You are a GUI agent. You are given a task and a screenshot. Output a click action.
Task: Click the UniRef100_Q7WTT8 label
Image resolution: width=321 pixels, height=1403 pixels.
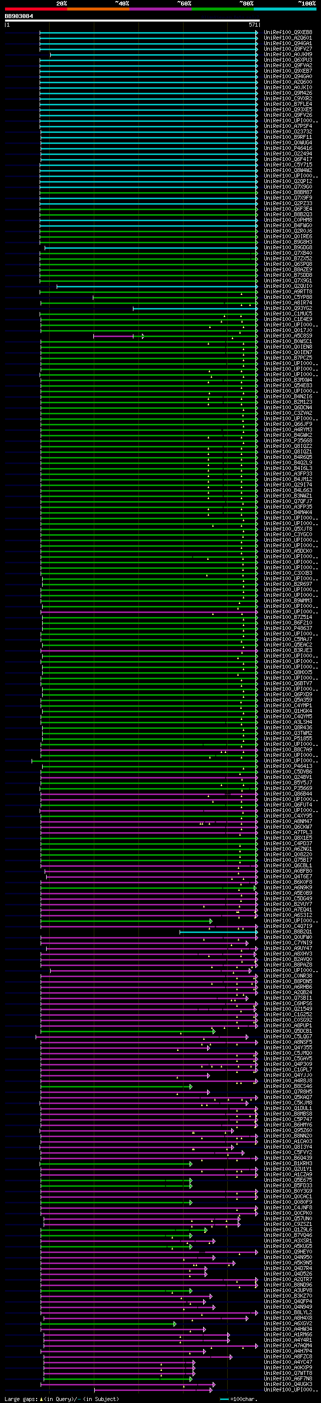pos(288,1373)
